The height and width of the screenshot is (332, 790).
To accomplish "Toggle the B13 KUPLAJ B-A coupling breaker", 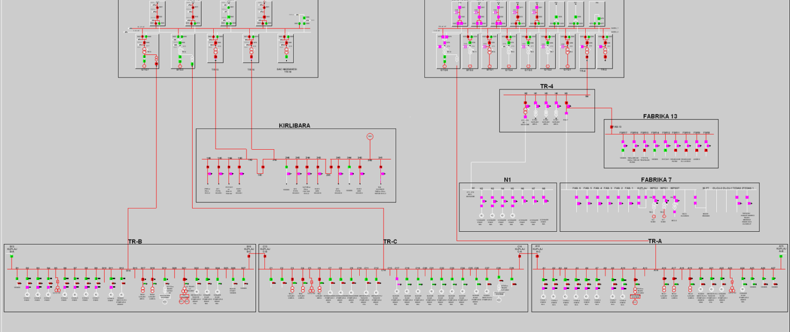I will tap(11, 256).
